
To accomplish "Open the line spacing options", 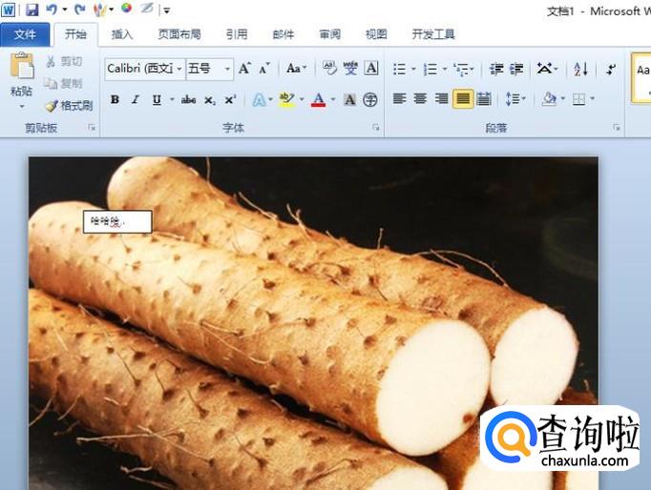I will 514,99.
